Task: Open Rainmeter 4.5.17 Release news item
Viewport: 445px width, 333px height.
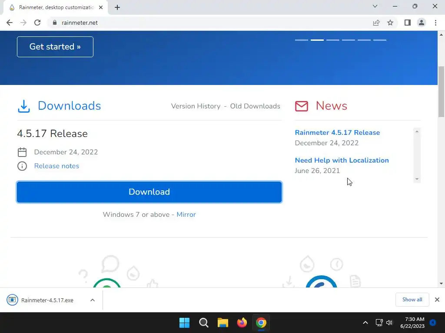Action: (337, 133)
